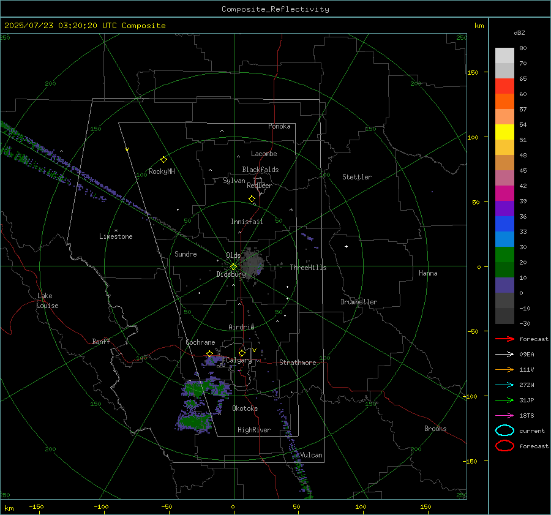Click the 150 tick on right axis
The height and width of the screenshot is (515, 551).
click(x=473, y=72)
